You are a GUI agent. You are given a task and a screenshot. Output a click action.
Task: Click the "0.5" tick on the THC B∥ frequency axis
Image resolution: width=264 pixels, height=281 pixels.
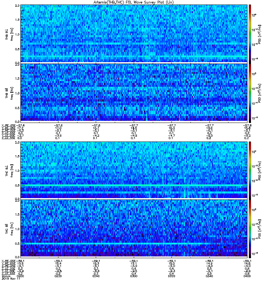point(17,244)
